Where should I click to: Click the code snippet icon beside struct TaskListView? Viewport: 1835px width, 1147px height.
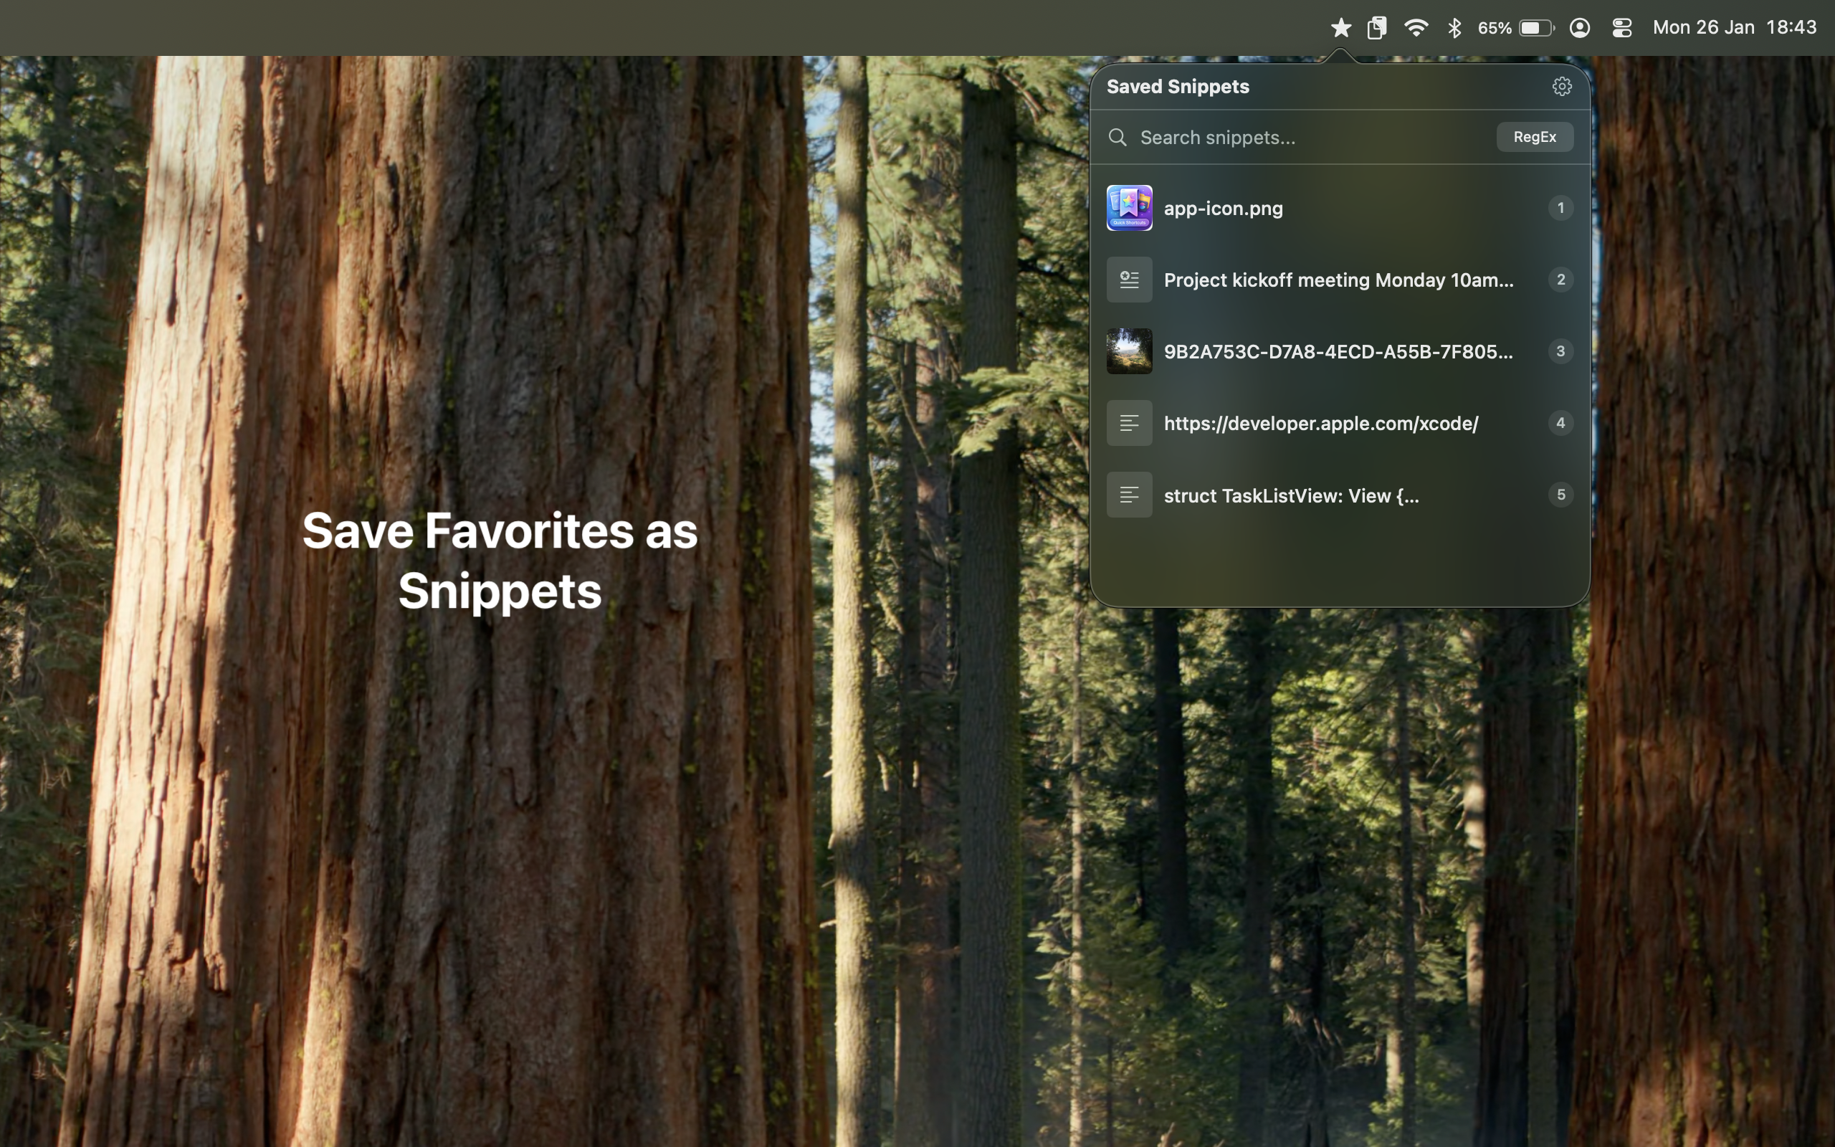1129,495
